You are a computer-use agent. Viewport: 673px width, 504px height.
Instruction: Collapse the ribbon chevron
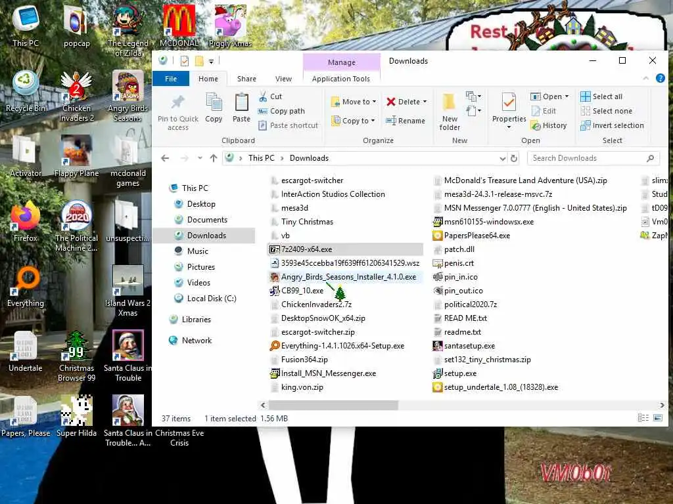645,79
